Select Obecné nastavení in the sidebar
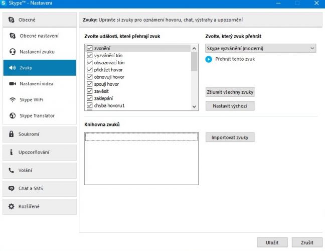The width and height of the screenshot is (325, 251). 40,36
